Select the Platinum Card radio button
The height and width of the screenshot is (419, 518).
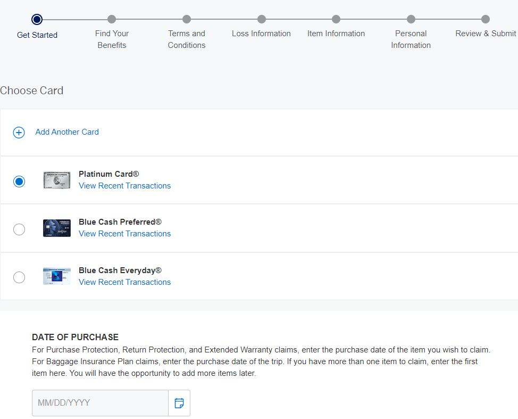click(x=19, y=181)
